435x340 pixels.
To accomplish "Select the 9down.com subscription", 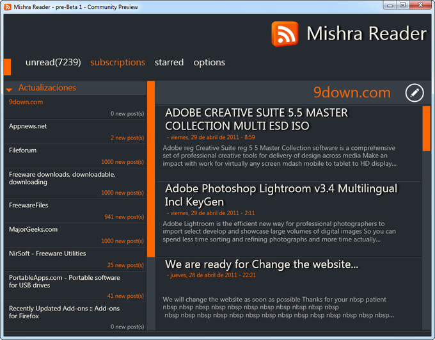I will click(75, 108).
